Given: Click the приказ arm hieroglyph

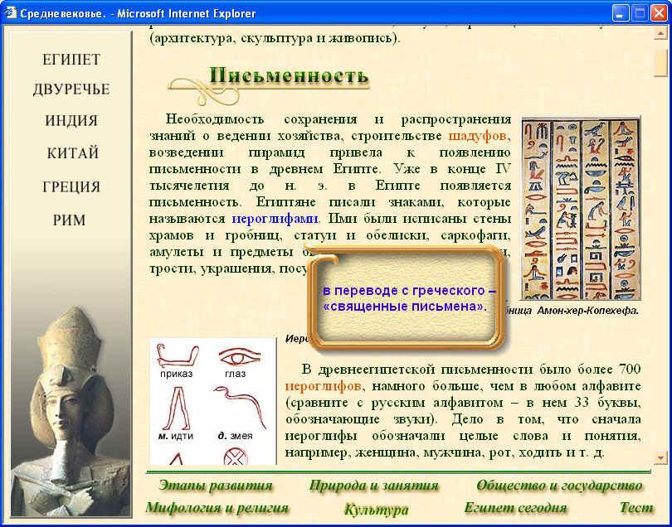Looking at the screenshot, I should pos(177,355).
